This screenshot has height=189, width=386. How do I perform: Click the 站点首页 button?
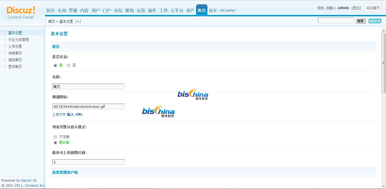(x=373, y=8)
